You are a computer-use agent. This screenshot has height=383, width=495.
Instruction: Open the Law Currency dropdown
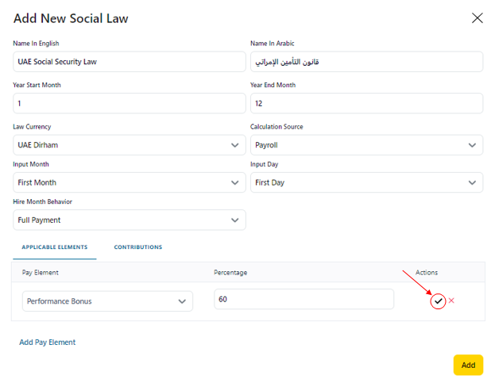tap(129, 145)
